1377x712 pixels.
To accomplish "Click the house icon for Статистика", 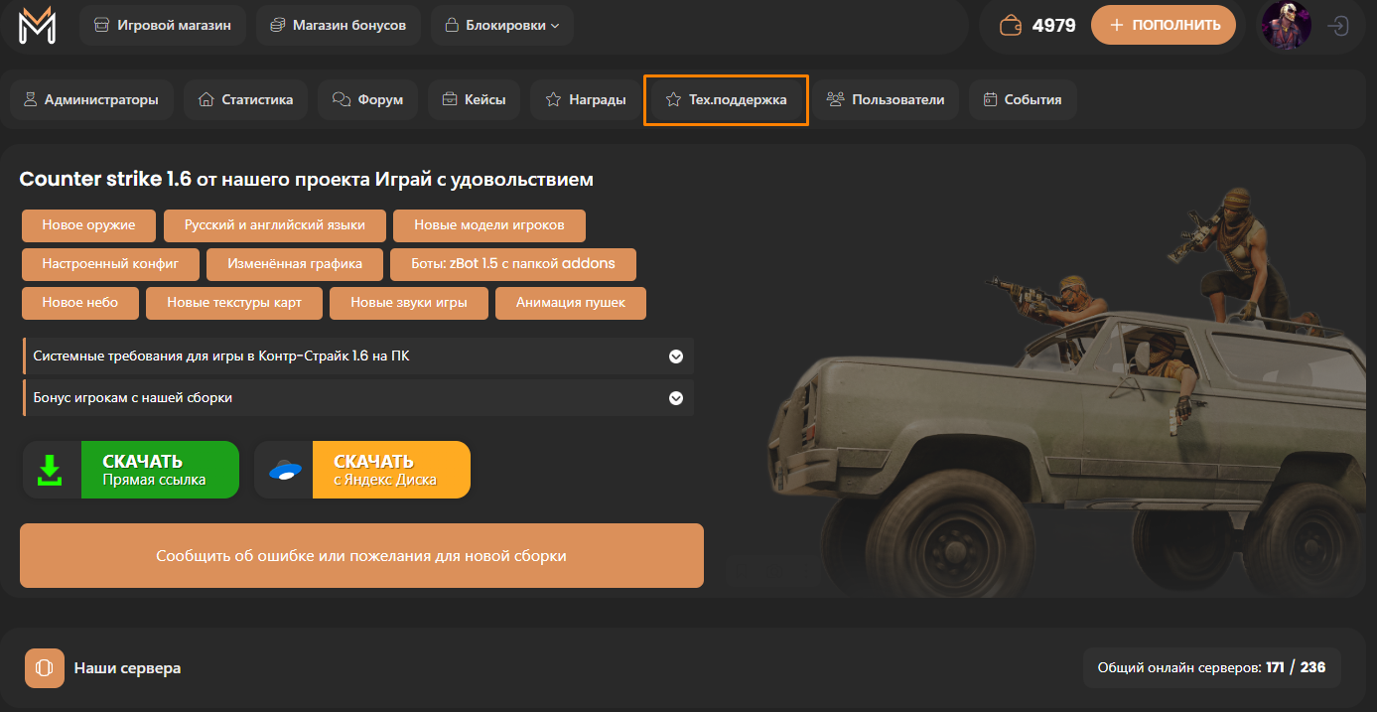I will (x=207, y=99).
